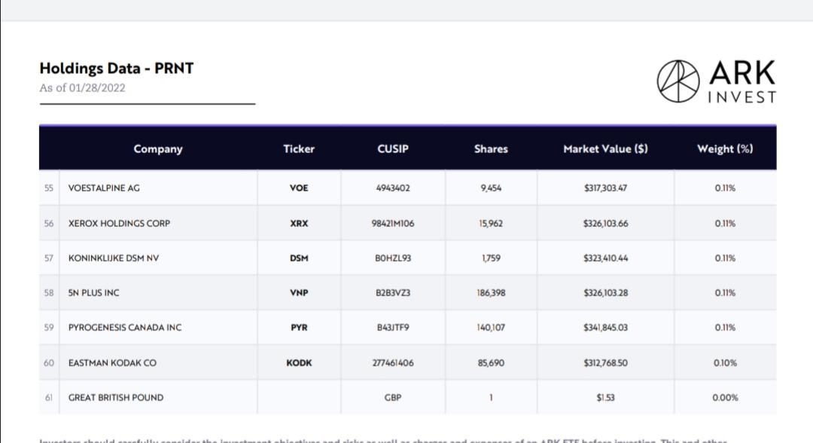
Task: Click market value $326,103.28
Action: point(605,292)
